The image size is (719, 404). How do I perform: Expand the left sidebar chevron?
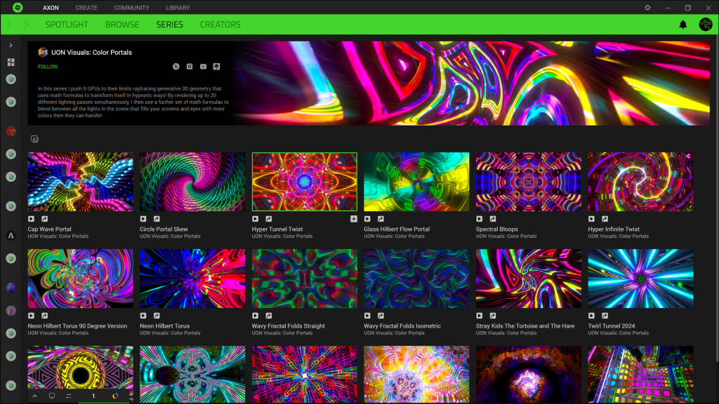pyautogui.click(x=11, y=46)
